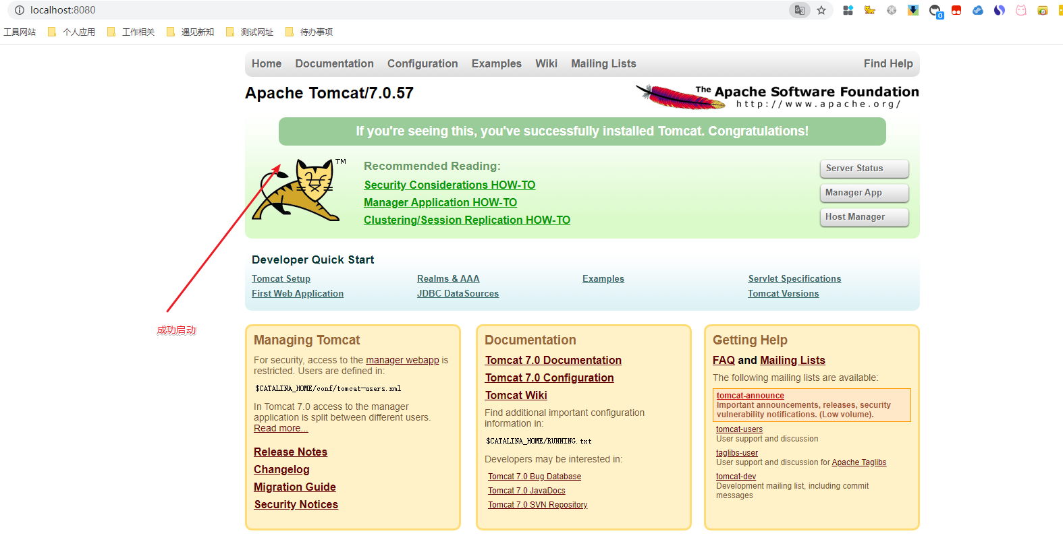
Task: Open the taglibs-user mailing list link
Action: click(737, 454)
